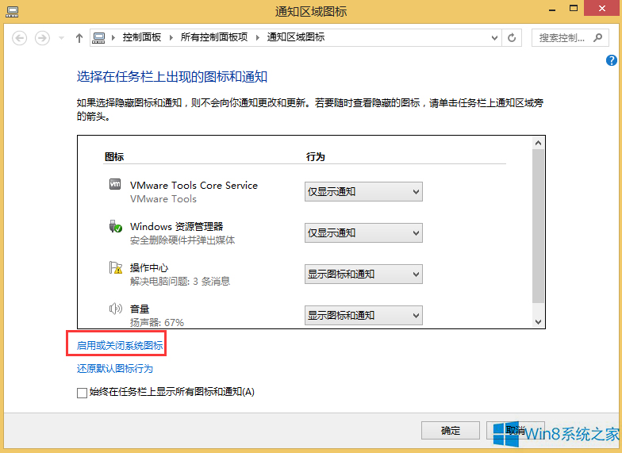Screen dimensions: 622x453
Task: Click the computer icon in address bar
Action: coord(98,38)
